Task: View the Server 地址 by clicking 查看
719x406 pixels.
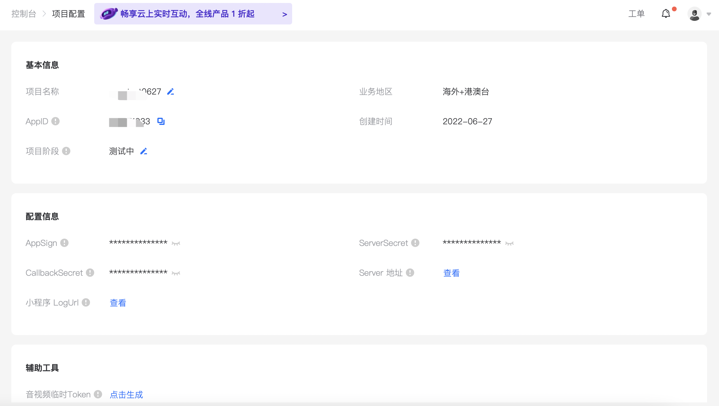Action: click(451, 273)
